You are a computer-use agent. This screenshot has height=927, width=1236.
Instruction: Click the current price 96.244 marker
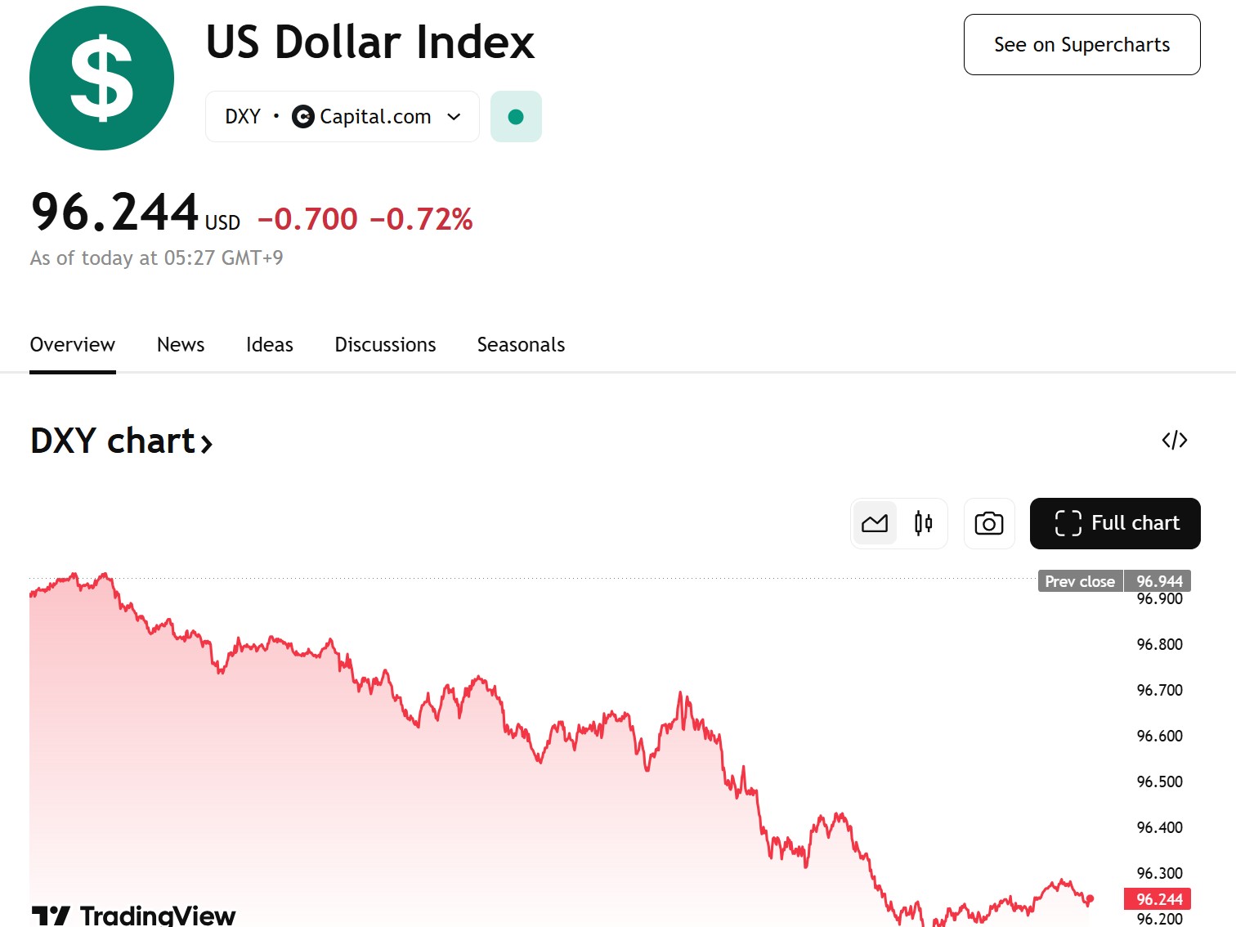[1158, 899]
